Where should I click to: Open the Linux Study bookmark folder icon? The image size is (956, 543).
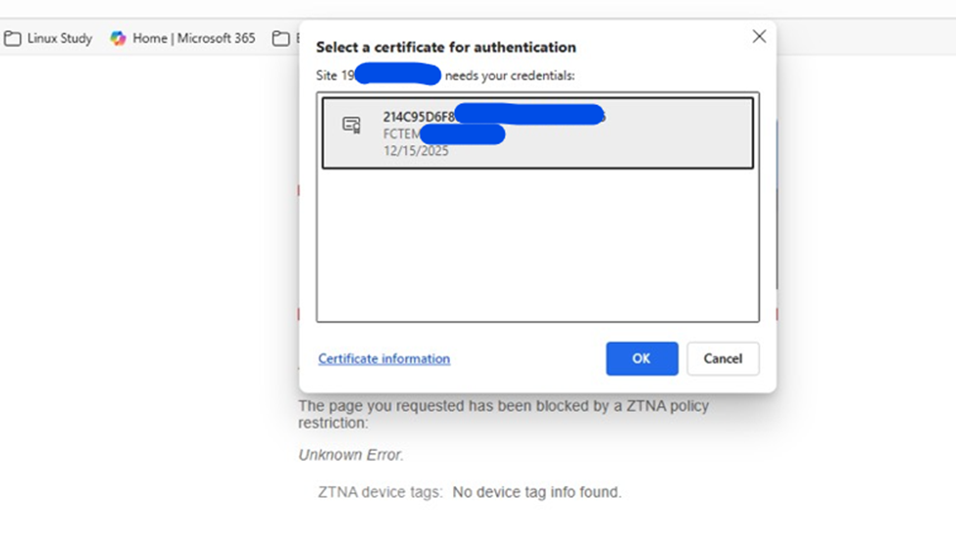pos(12,38)
